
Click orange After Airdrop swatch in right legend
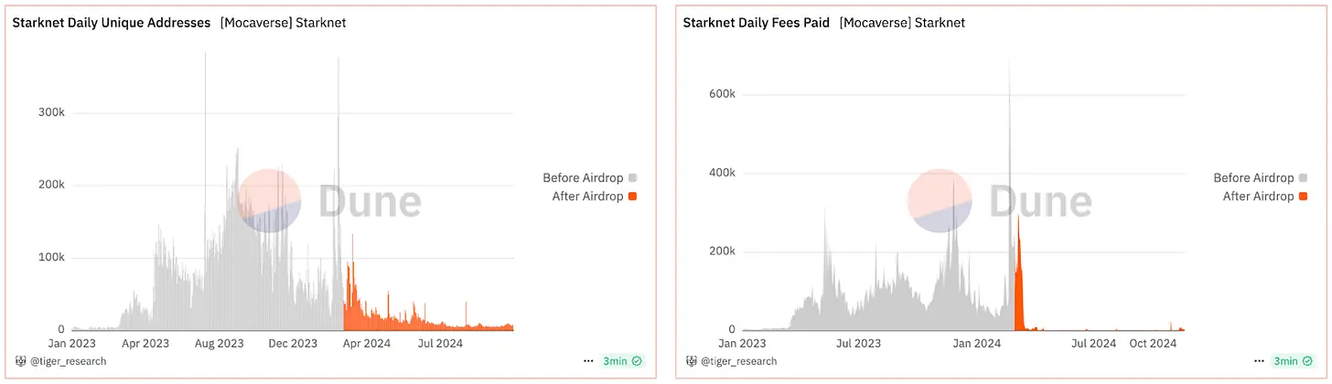[1303, 197]
